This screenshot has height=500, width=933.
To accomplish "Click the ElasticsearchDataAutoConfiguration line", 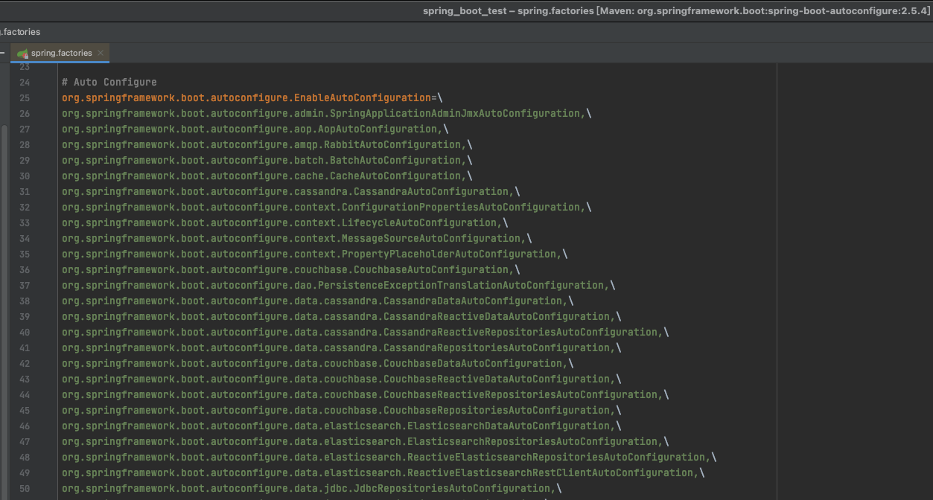I will (342, 426).
